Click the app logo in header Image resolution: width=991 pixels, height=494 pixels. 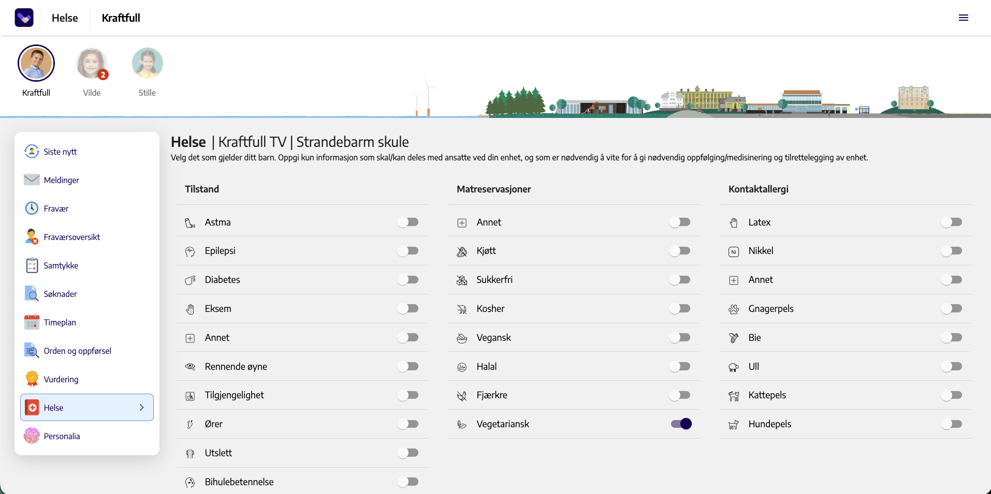coord(24,18)
